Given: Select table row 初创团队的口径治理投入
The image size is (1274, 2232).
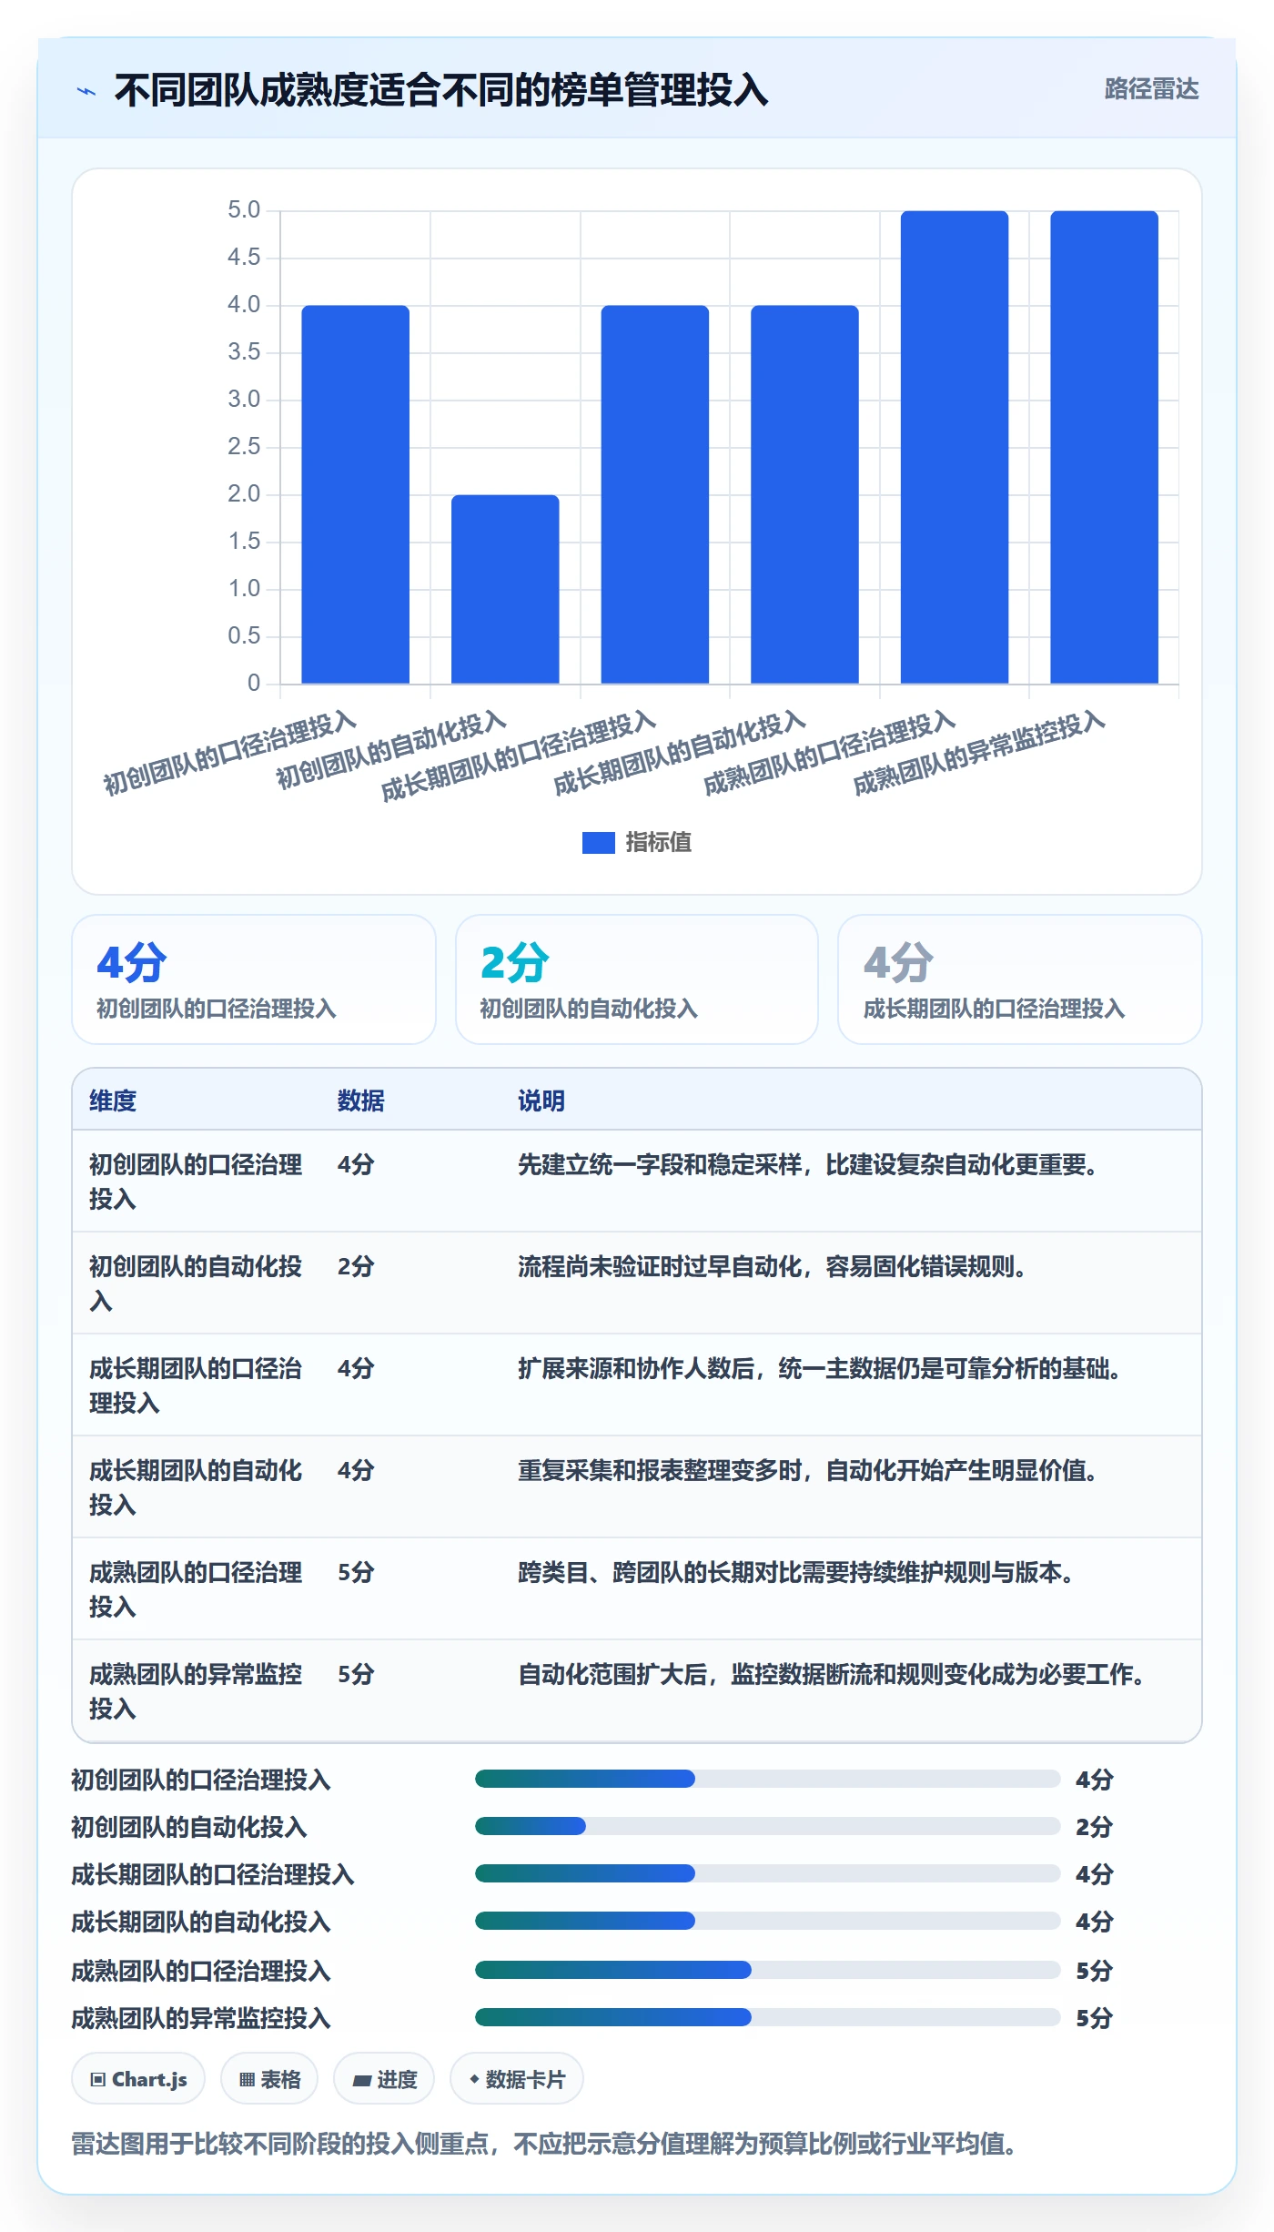Looking at the screenshot, I should tap(637, 1182).
